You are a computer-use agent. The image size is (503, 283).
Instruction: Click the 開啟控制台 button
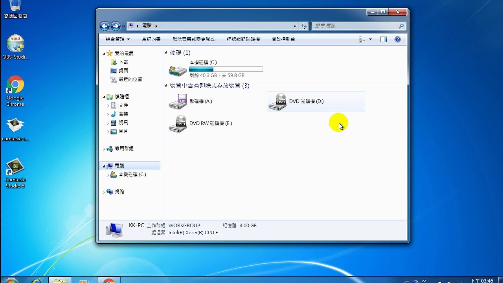point(283,39)
